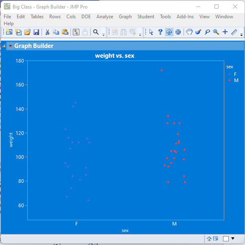Click the Cut scissors icon
The width and height of the screenshot is (245, 245).
(x=47, y=32)
